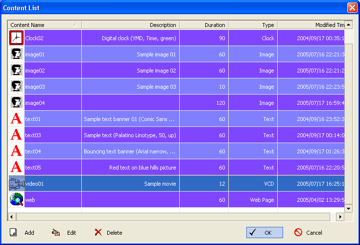Click the Clock02 clock icon
The height and width of the screenshot is (245, 360).
(x=17, y=38)
